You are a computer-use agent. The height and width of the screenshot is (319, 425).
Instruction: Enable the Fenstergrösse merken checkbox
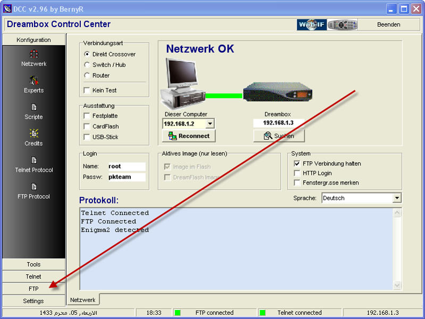pyautogui.click(x=297, y=183)
